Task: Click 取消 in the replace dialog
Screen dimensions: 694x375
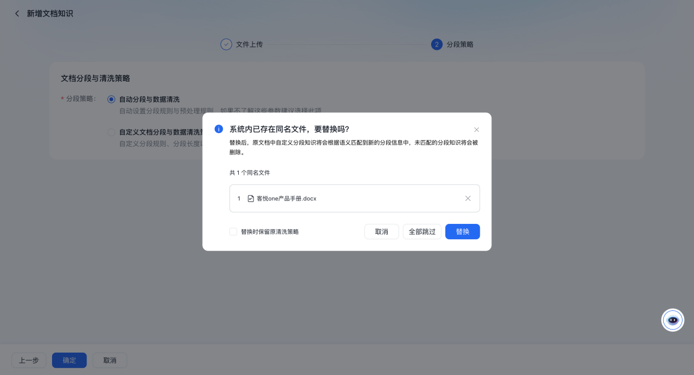Action: click(381, 232)
